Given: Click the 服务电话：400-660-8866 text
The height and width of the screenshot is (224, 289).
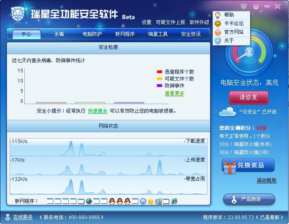Looking at the screenshot, I should (72, 217).
